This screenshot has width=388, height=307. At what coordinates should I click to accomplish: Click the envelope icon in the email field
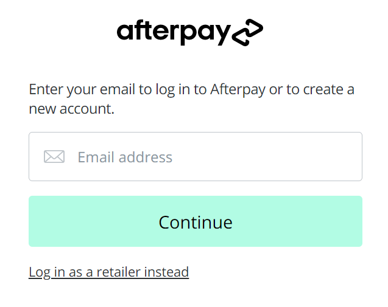pyautogui.click(x=54, y=157)
